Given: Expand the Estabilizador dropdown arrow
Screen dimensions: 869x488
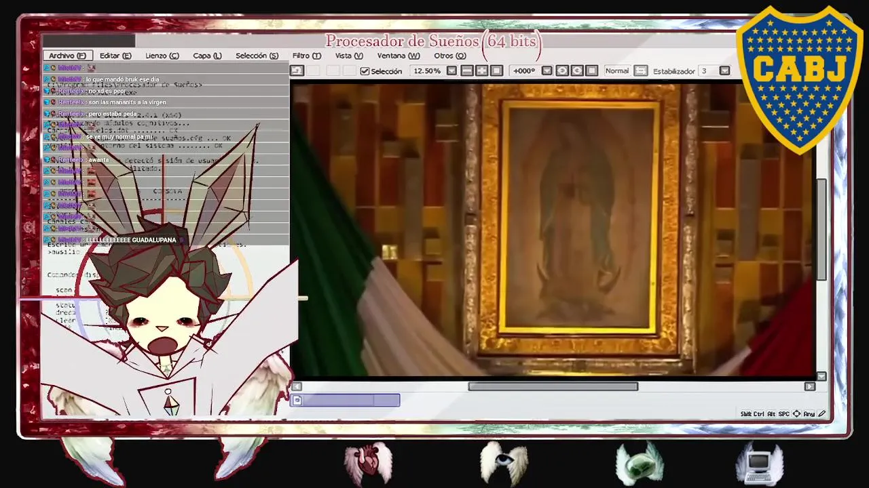Looking at the screenshot, I should point(724,70).
